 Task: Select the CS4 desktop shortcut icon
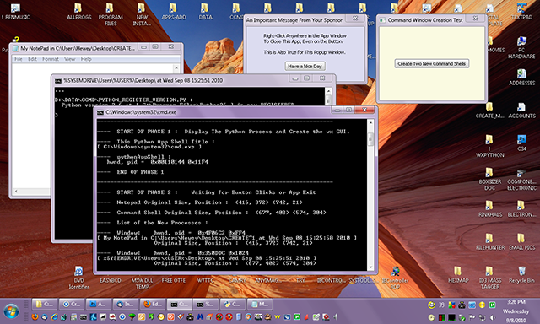point(521,143)
